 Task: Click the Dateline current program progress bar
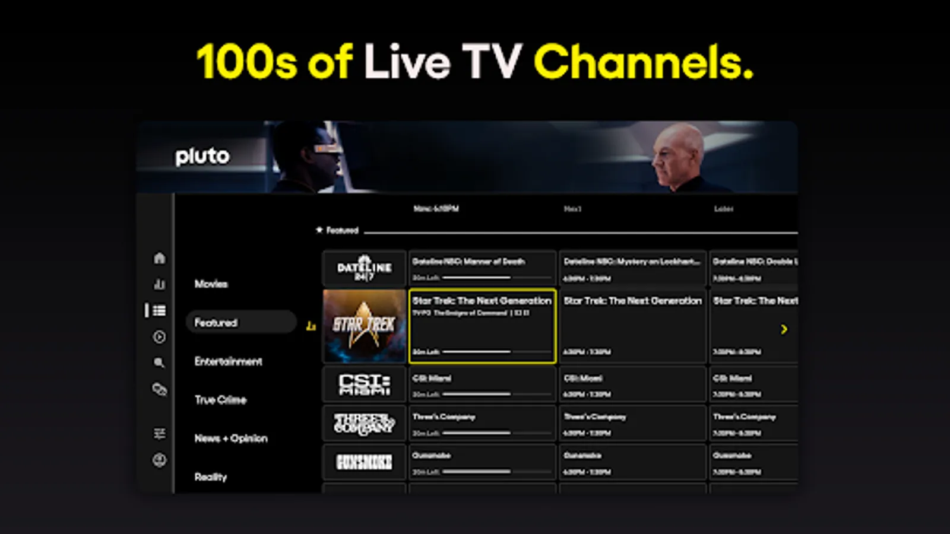click(497, 278)
